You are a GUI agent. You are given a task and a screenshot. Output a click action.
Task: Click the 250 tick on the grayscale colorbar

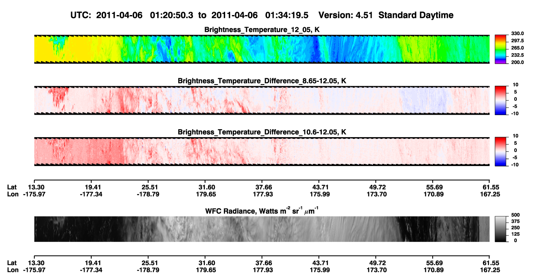(x=515, y=228)
